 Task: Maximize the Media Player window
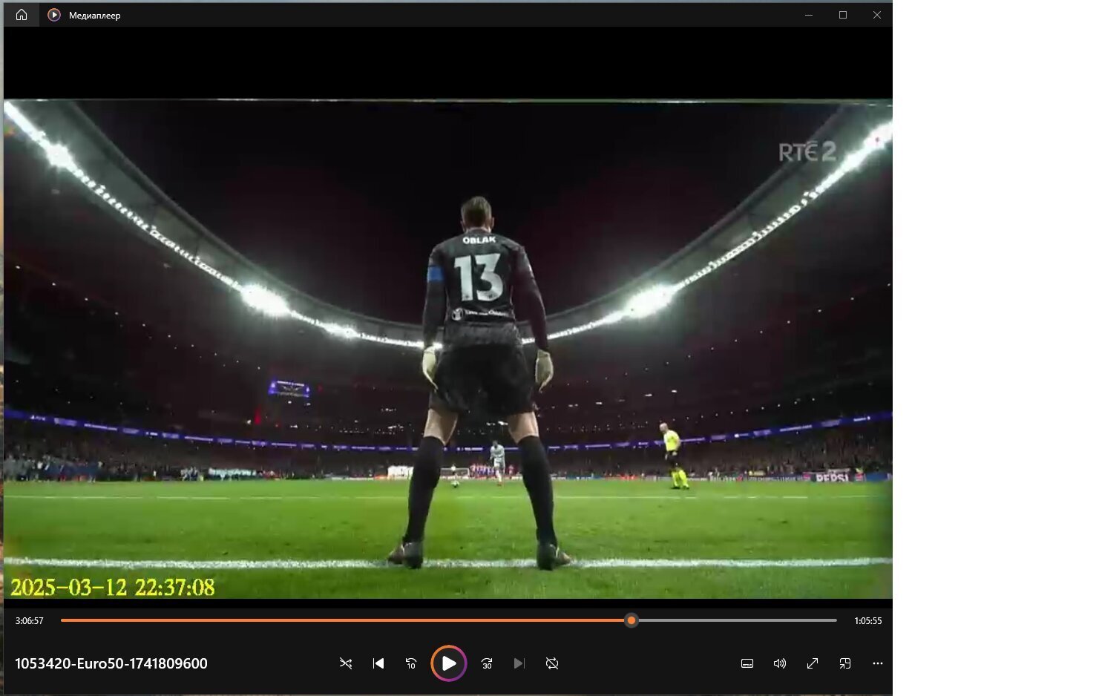[x=843, y=15]
